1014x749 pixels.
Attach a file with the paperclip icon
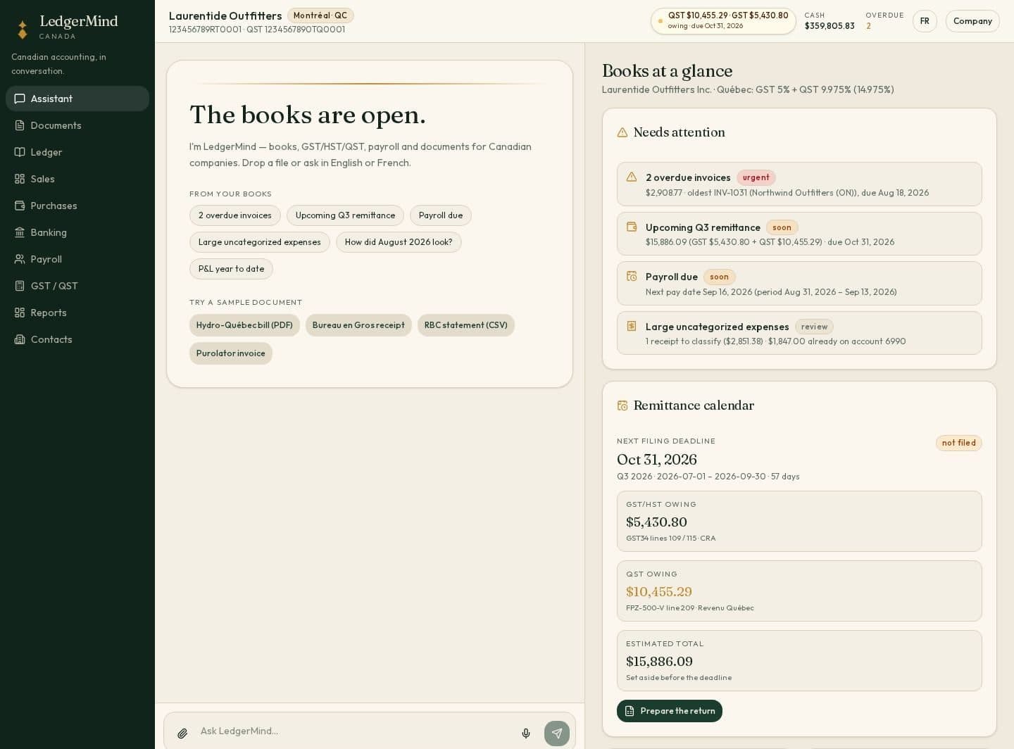pos(182,734)
